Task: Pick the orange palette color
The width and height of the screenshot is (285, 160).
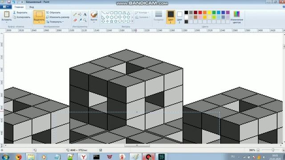Action: click(205, 12)
